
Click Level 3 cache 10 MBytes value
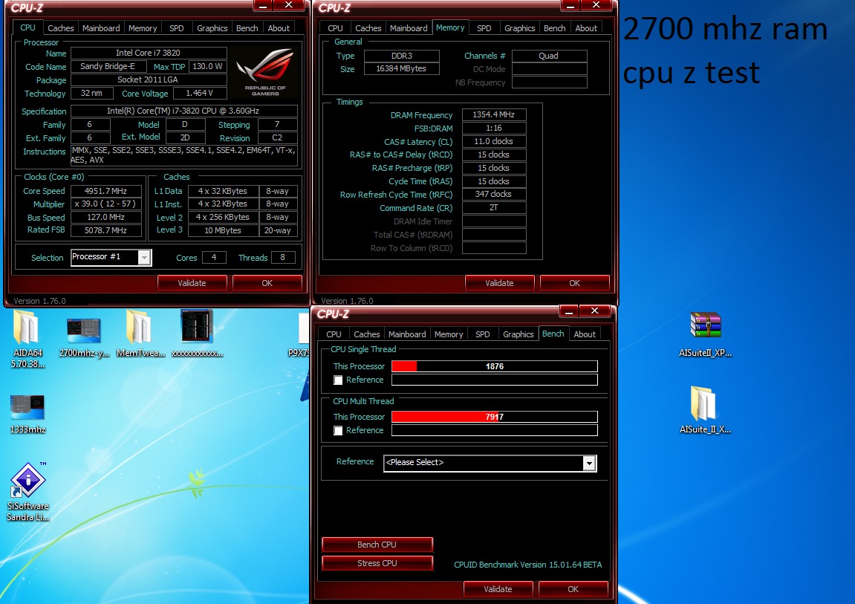[223, 230]
